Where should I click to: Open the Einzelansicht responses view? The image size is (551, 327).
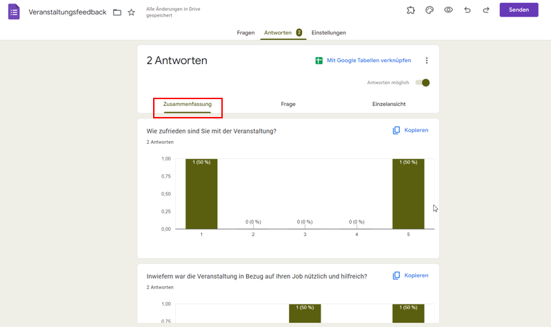pos(389,105)
